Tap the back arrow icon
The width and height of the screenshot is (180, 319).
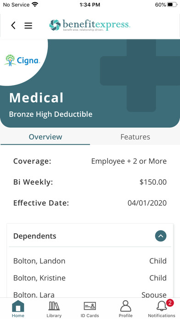click(13, 25)
